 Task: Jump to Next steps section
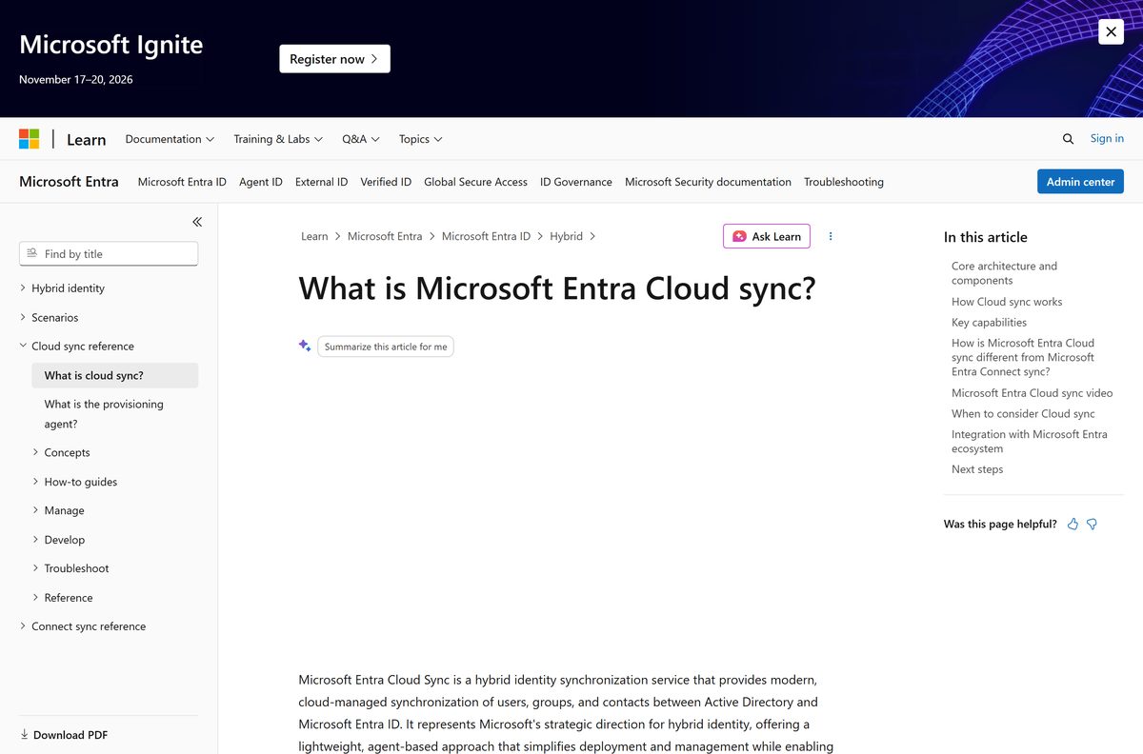click(977, 469)
